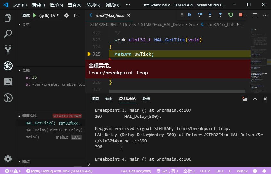Open the Search view in activity bar
The image size is (271, 174).
click(x=8, y=34)
